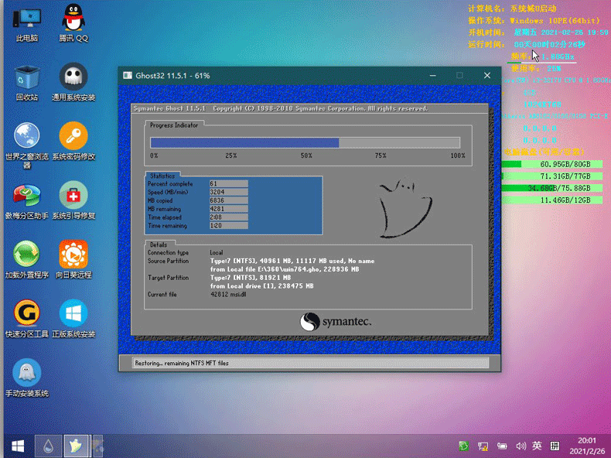Click the Ghost progress indicator bar
The image size is (611, 458).
click(305, 142)
